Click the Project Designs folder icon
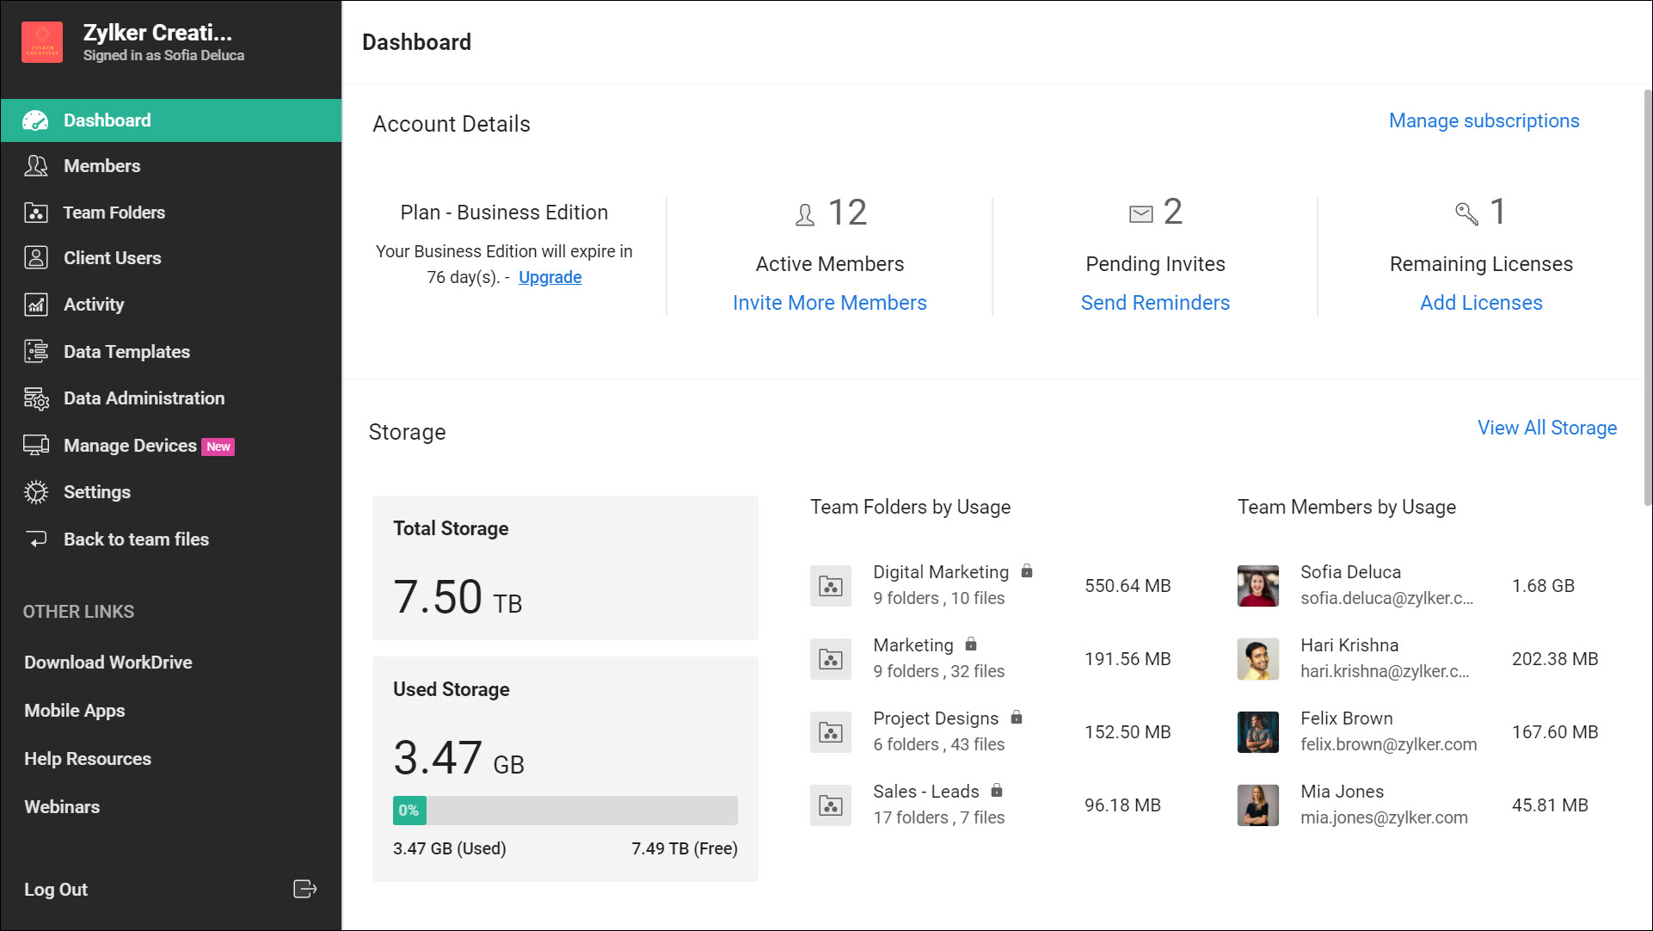 click(830, 732)
